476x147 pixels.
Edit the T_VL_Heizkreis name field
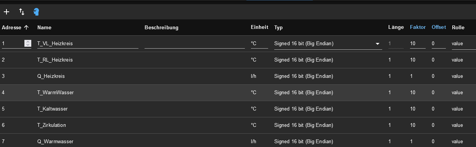pyautogui.click(x=88, y=44)
